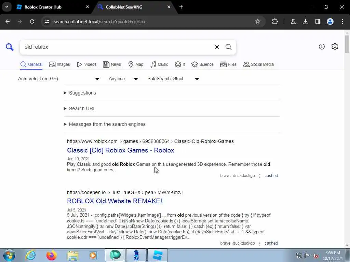Click the codepen.io result URL
The width and height of the screenshot is (350, 262).
125,192
